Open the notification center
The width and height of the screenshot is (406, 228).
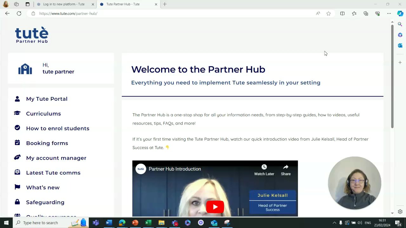pyautogui.click(x=398, y=223)
